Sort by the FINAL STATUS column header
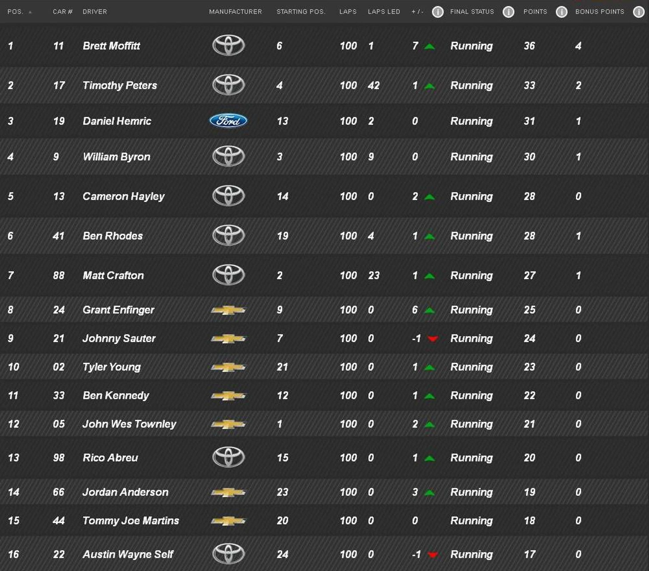Screen dimensions: 649x571 click(x=472, y=12)
